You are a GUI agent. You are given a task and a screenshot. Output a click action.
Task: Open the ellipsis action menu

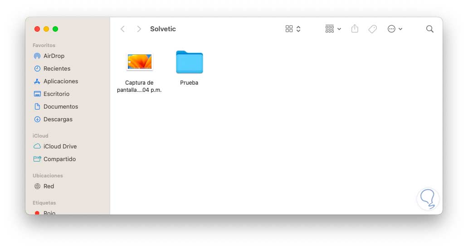click(x=391, y=29)
